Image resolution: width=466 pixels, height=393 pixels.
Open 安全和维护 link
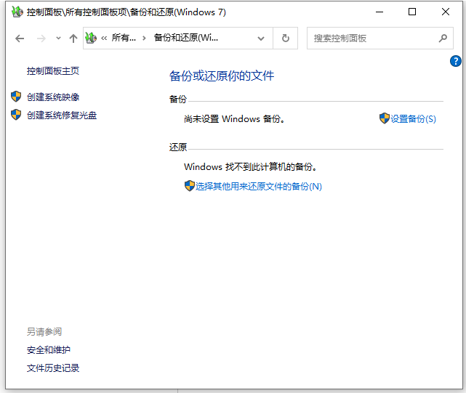(49, 350)
